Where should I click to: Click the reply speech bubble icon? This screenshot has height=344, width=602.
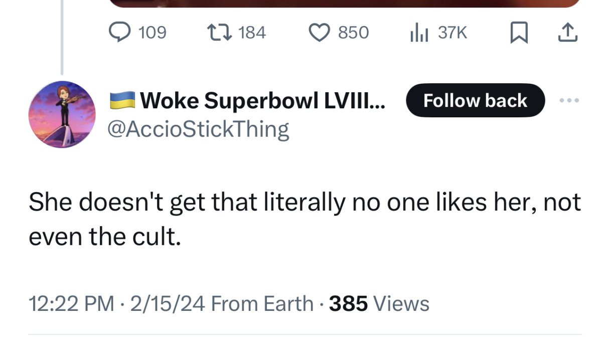point(119,33)
